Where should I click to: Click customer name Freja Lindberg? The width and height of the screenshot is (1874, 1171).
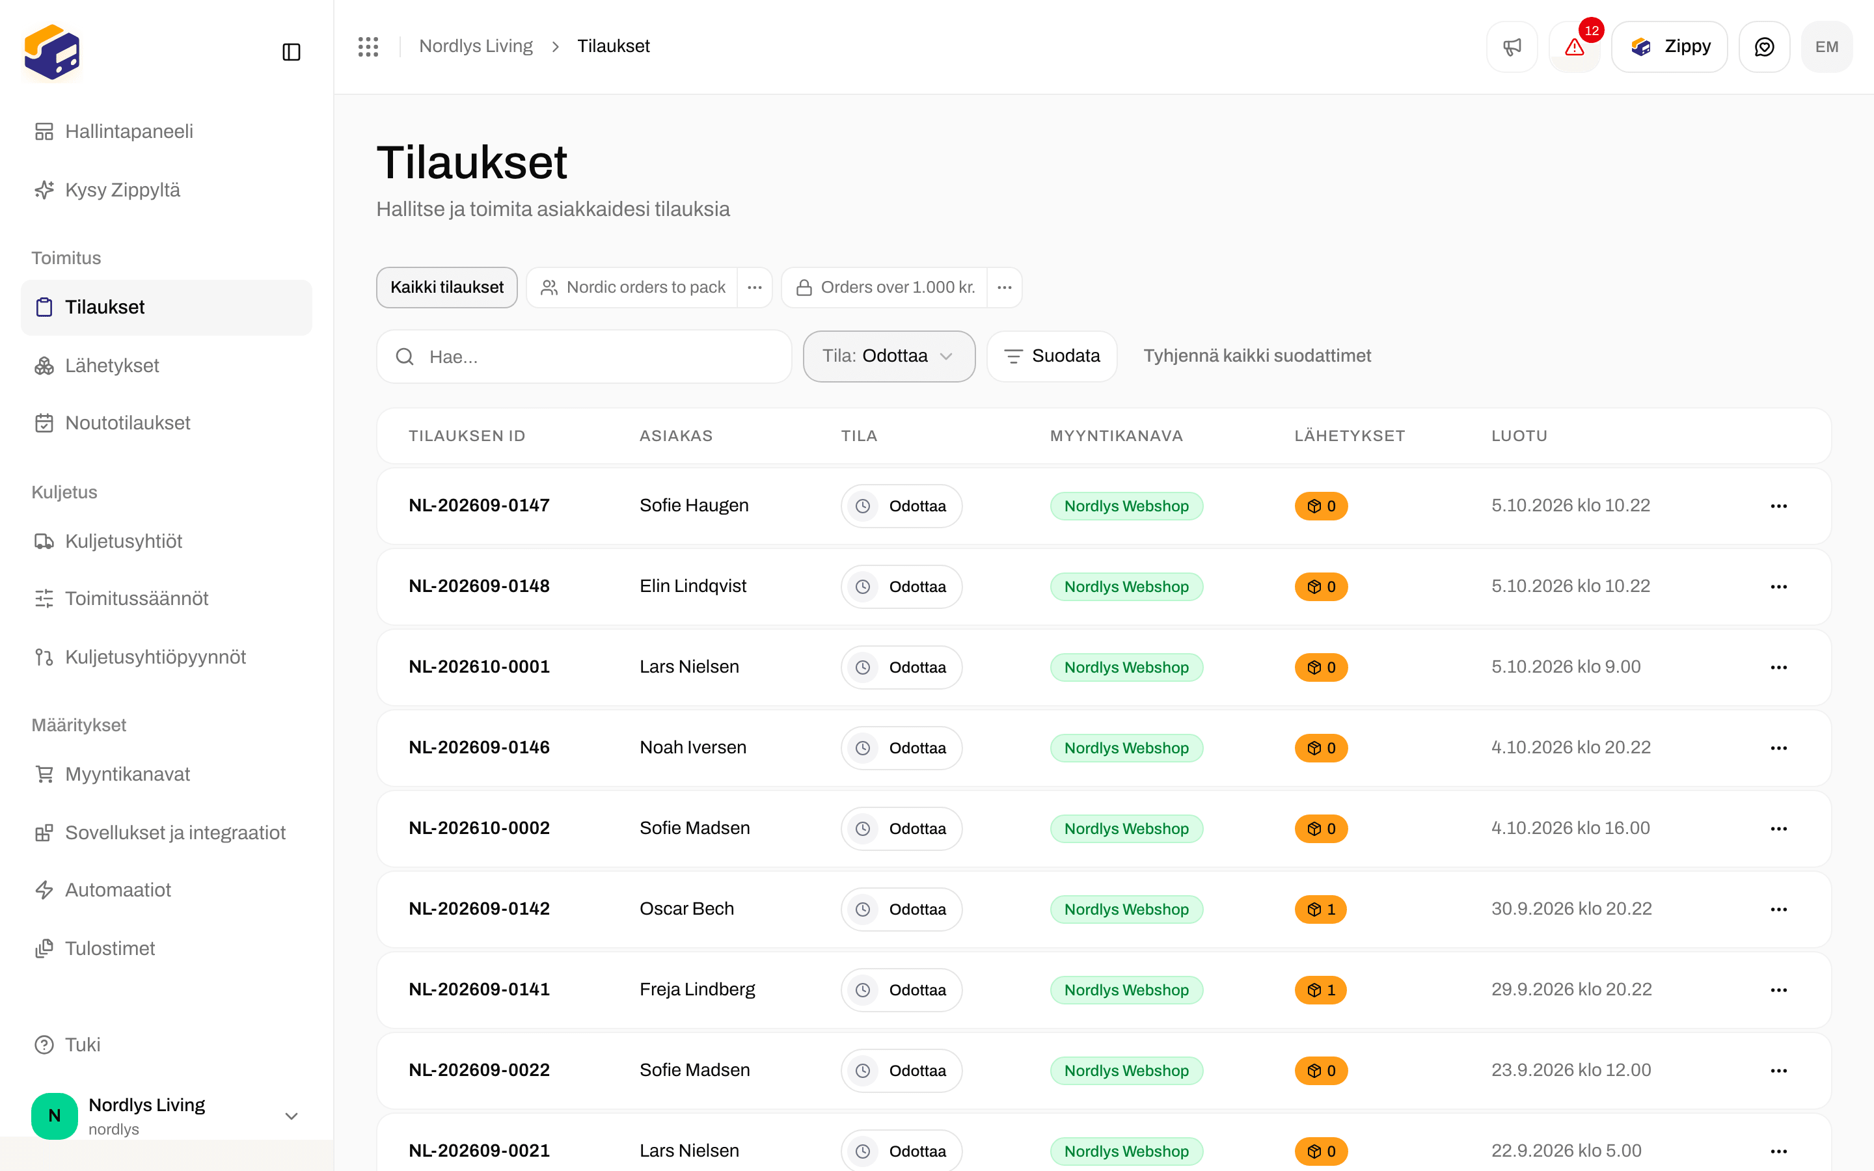(697, 989)
